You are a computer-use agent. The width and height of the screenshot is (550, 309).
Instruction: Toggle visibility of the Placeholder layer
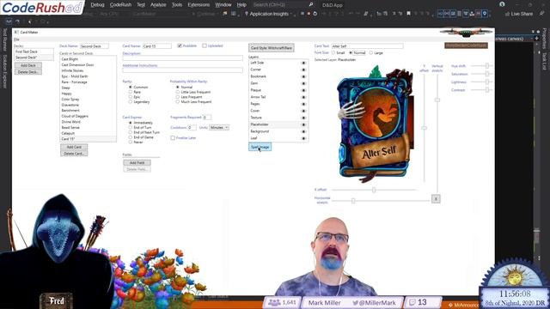(303, 124)
